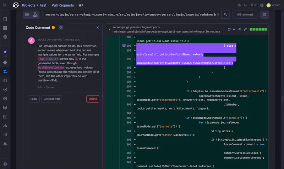Click the red Delete button

(93, 99)
